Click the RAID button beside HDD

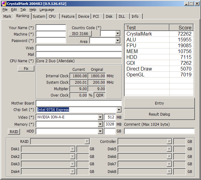[14, 132]
